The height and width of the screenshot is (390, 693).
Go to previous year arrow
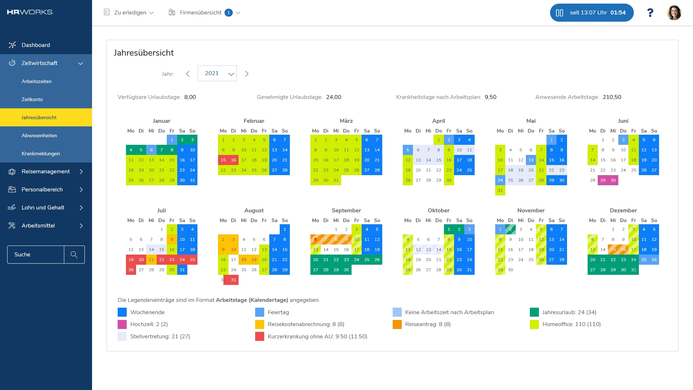[x=188, y=74]
